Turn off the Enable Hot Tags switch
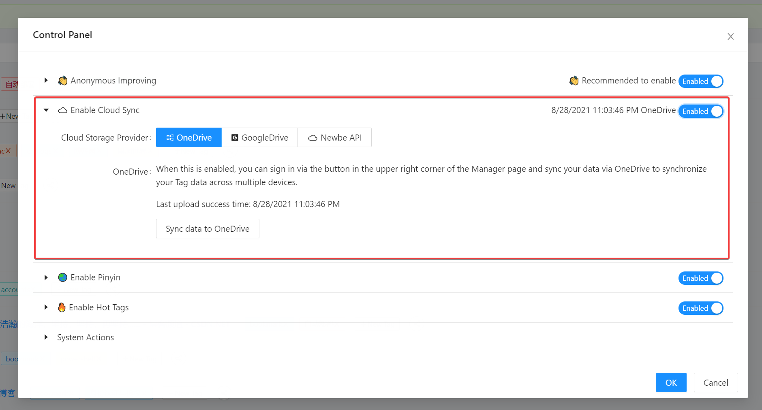The height and width of the screenshot is (410, 762). (701, 308)
